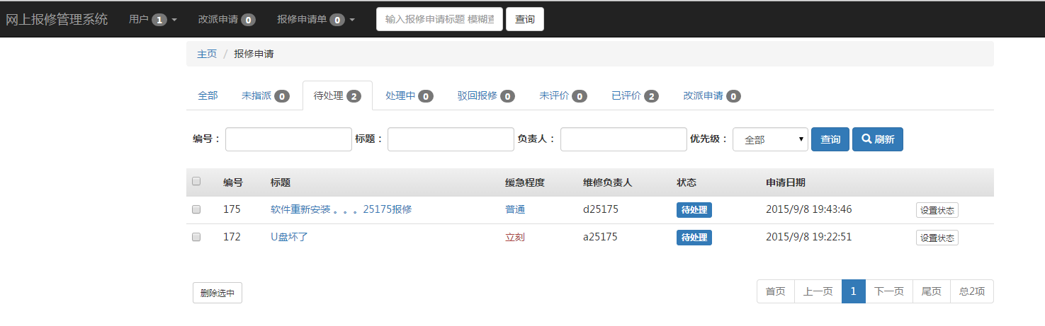Expand the 报修申请单 navbar dropdown
1045x326 pixels.
tap(316, 19)
